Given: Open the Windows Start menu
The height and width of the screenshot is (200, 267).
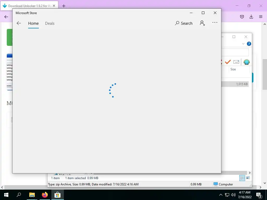Looking at the screenshot, I should (x=6, y=195).
